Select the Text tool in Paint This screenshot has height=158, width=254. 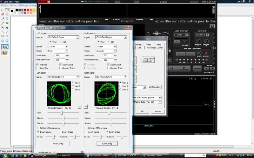[x=7, y=27]
